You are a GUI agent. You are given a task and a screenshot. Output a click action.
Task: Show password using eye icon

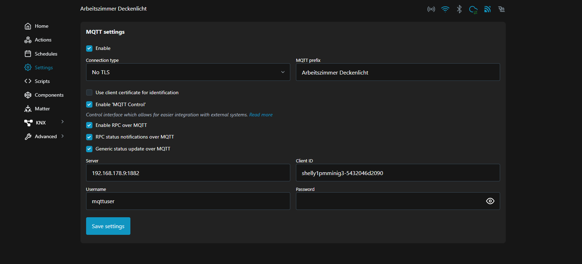(490, 201)
